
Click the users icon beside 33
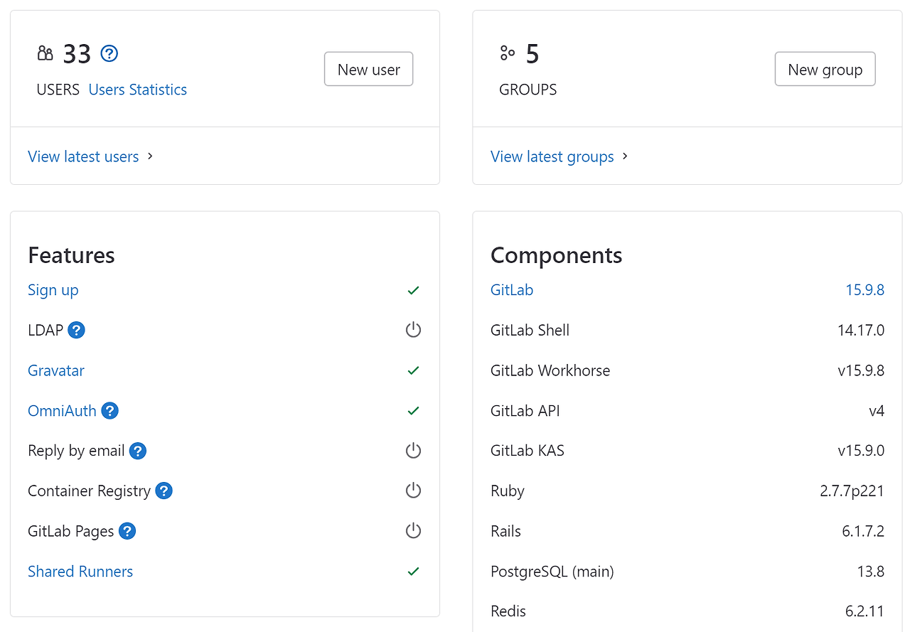(45, 53)
